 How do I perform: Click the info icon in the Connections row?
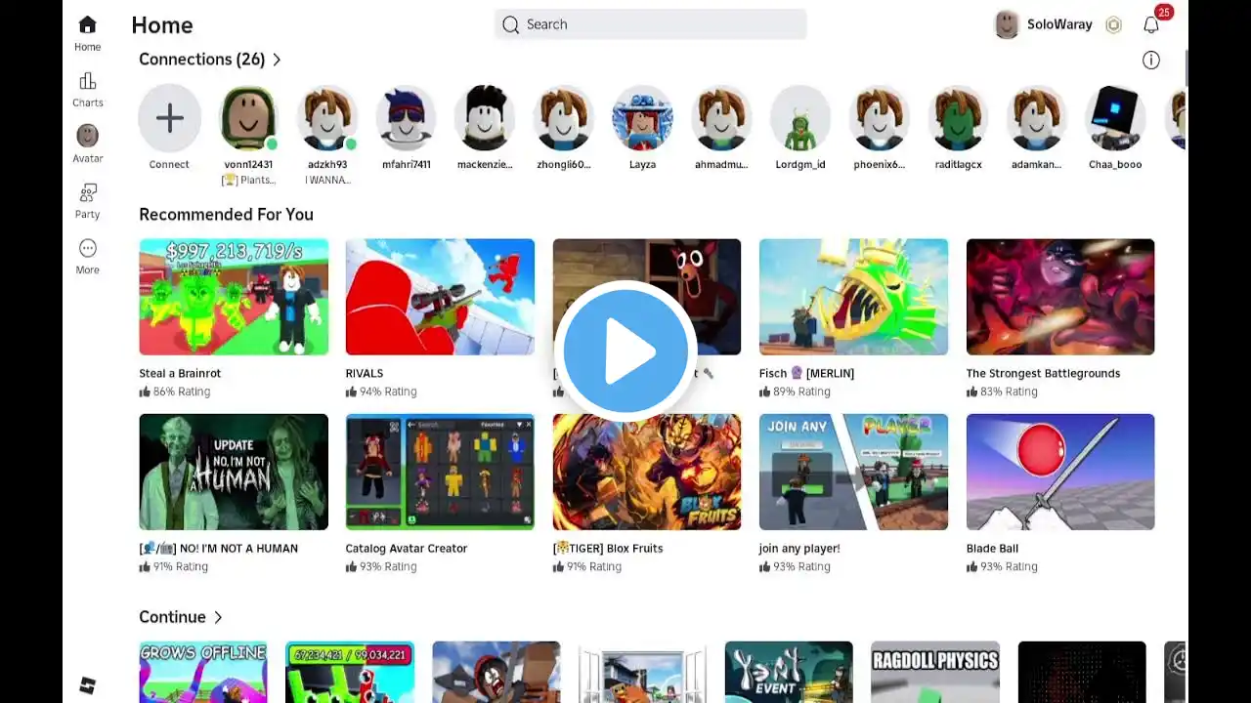coord(1151,61)
